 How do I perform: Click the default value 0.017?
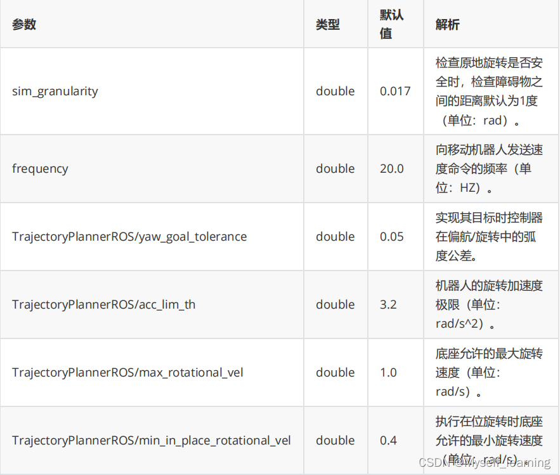(x=395, y=91)
